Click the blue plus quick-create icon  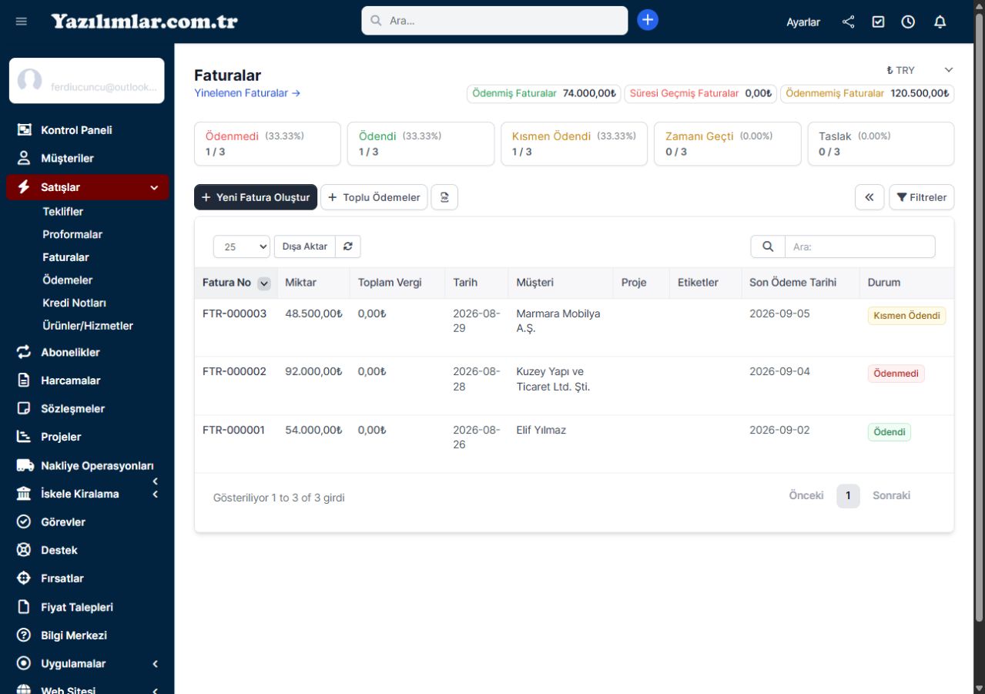click(648, 20)
